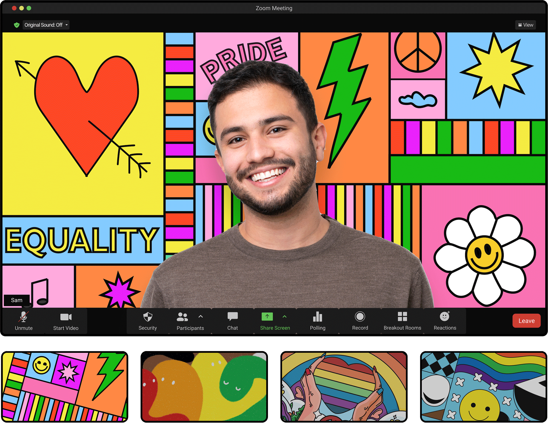This screenshot has height=423, width=548.
Task: Select the lightning bolt pride background thumbnail
Action: click(x=65, y=387)
